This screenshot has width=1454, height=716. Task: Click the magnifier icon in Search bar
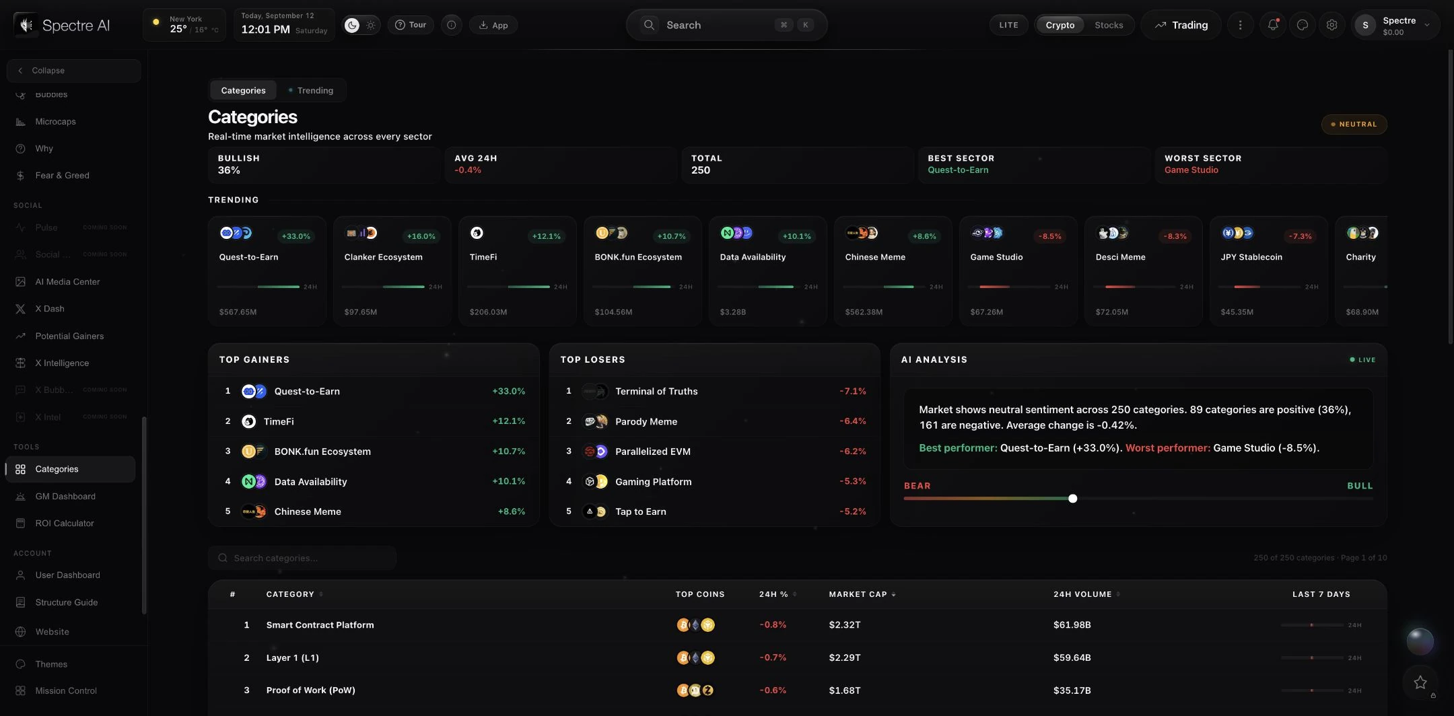pyautogui.click(x=649, y=25)
